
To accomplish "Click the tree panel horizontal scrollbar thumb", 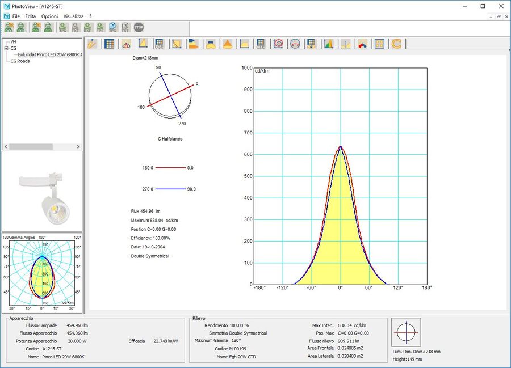I will click(31, 147).
